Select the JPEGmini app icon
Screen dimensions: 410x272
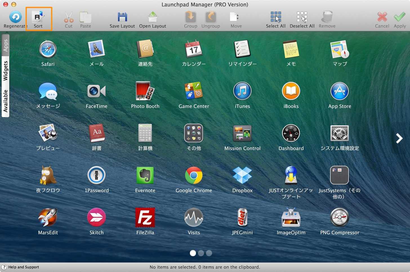[242, 217]
